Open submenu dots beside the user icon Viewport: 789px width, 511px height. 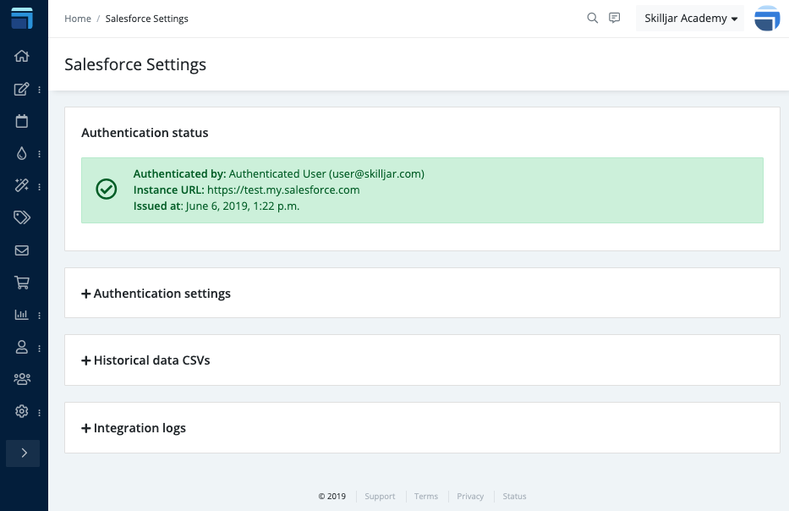click(39, 349)
